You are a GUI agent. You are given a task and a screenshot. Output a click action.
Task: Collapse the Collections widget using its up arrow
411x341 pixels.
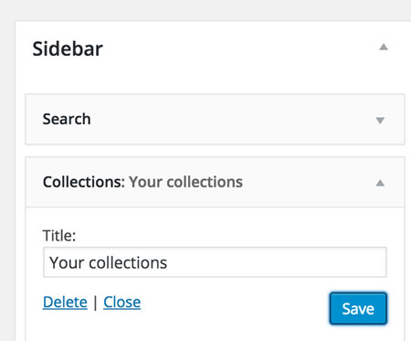coord(380,183)
